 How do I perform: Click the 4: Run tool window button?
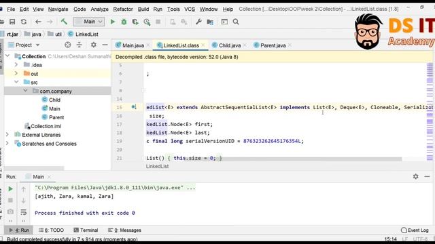pos(19,230)
